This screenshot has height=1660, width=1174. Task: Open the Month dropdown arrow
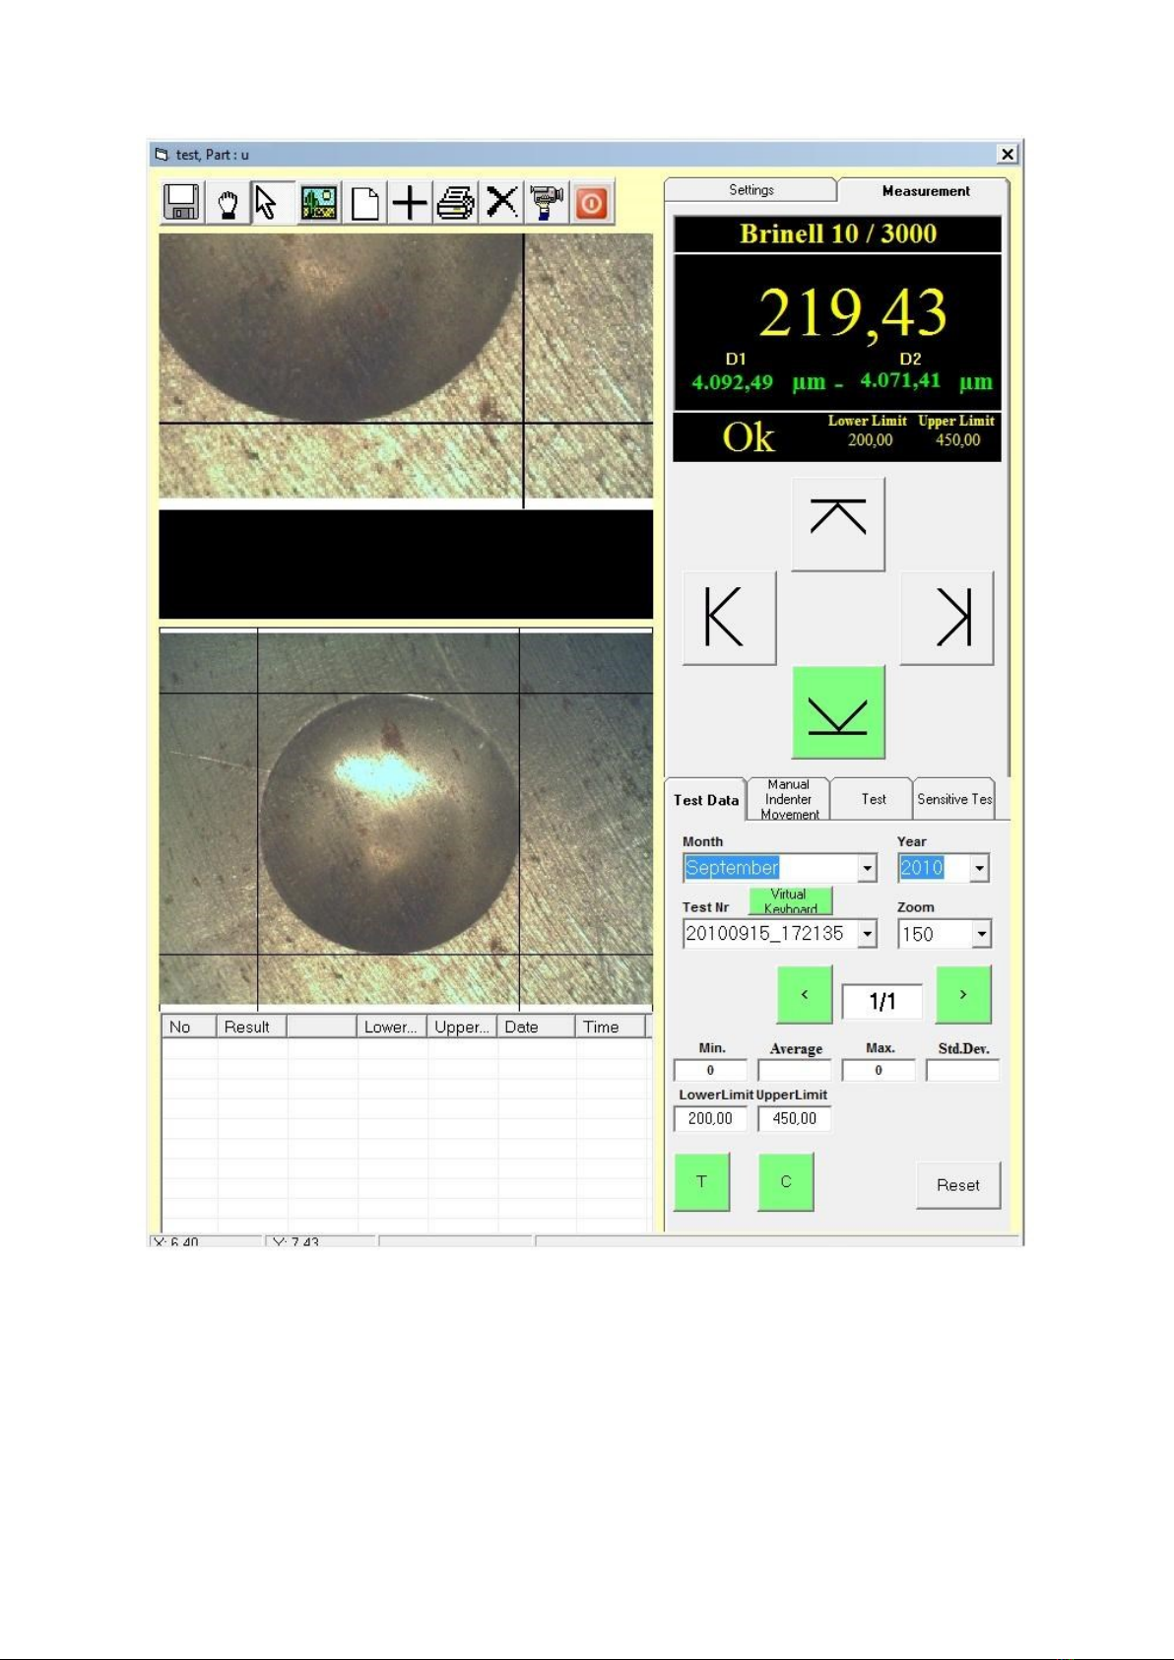tap(868, 868)
